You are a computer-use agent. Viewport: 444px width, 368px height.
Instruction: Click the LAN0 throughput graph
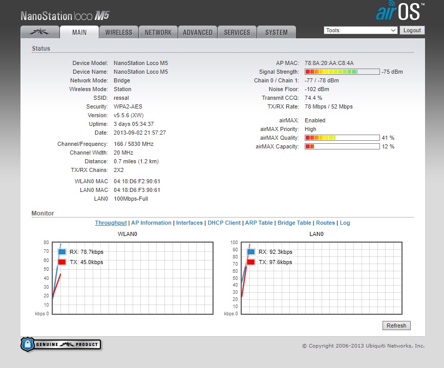click(322, 278)
